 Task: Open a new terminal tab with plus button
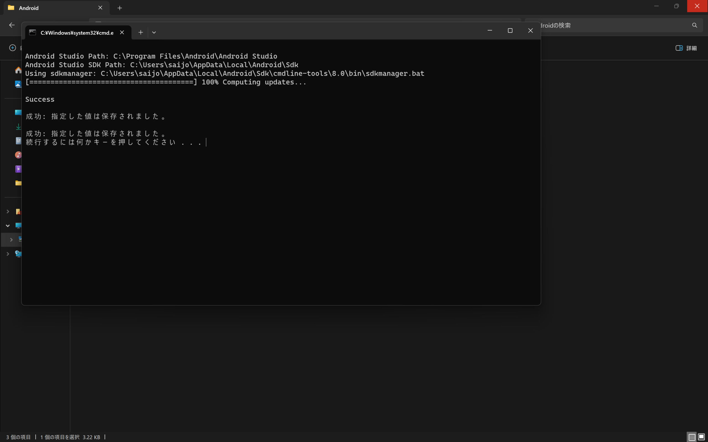click(140, 32)
